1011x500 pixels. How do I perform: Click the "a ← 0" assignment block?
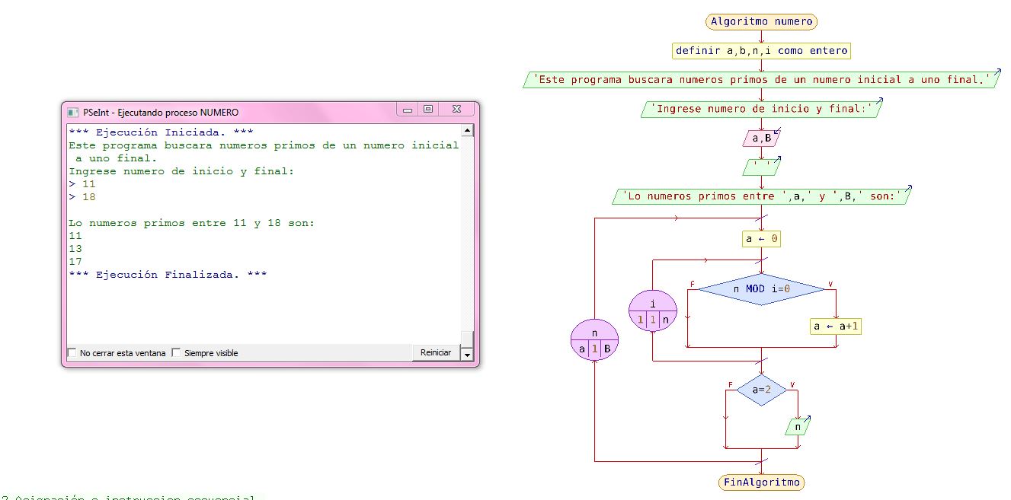pos(760,238)
